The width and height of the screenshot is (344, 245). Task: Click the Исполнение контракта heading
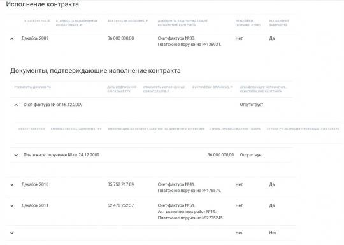click(42, 4)
